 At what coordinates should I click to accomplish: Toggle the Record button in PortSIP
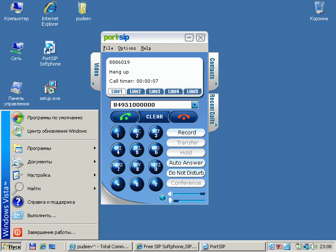pyautogui.click(x=186, y=133)
